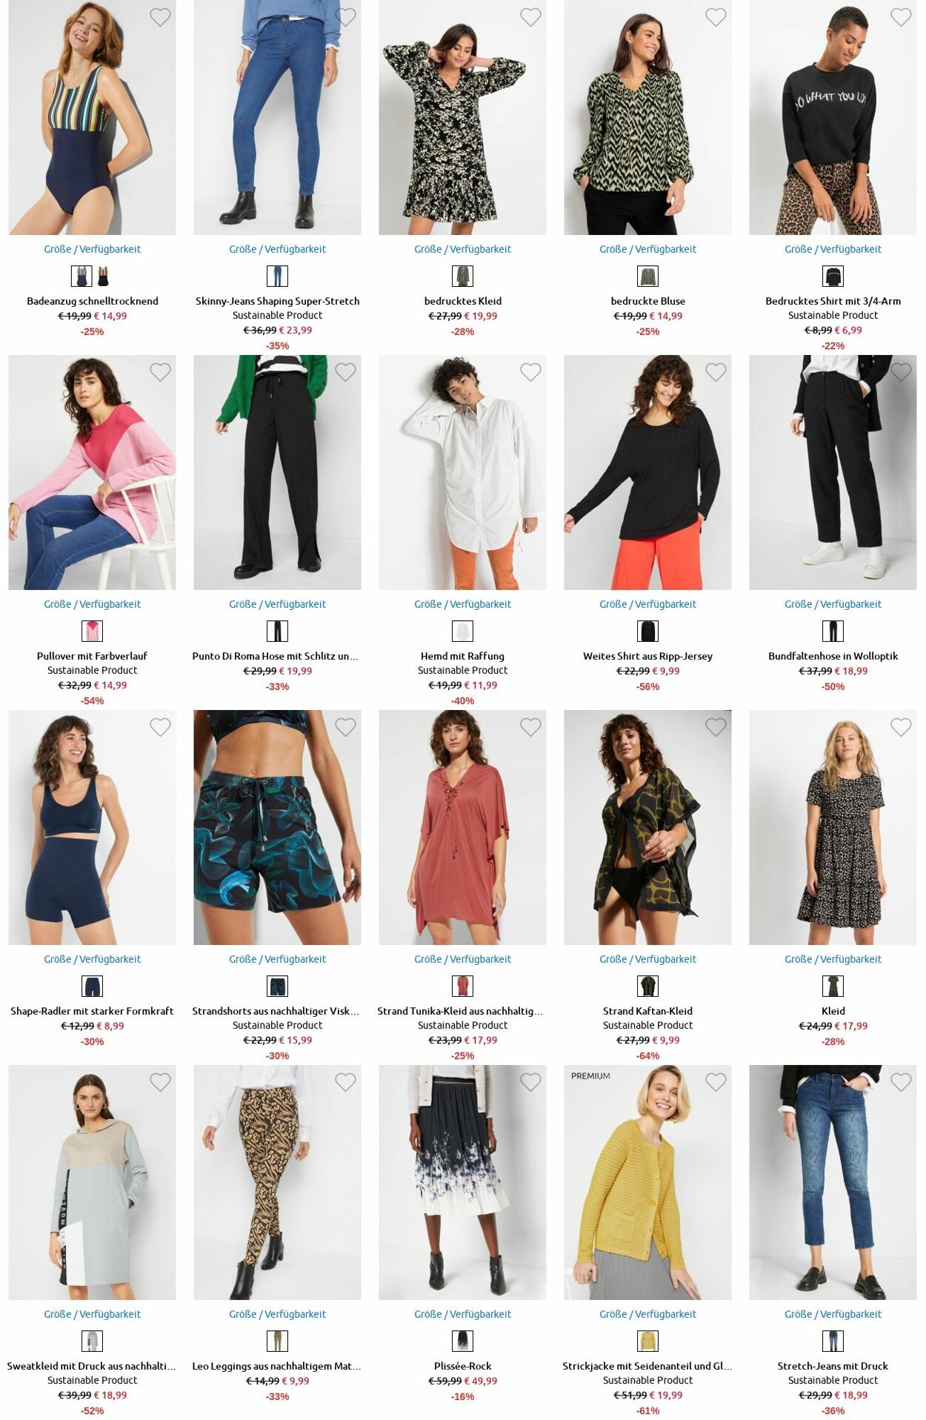Wishlist the Shape-Radler via heart icon
The height and width of the screenshot is (1420, 926).
coord(160,727)
